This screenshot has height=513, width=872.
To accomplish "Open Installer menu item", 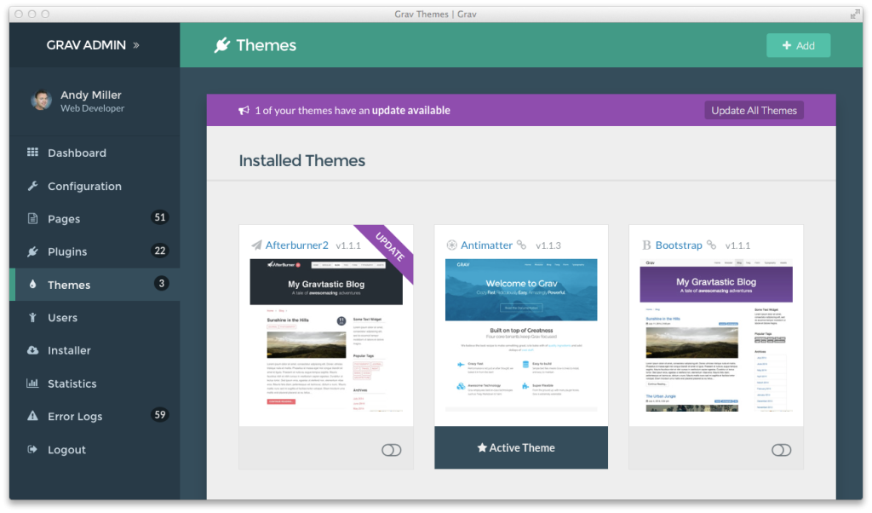I will coord(95,350).
